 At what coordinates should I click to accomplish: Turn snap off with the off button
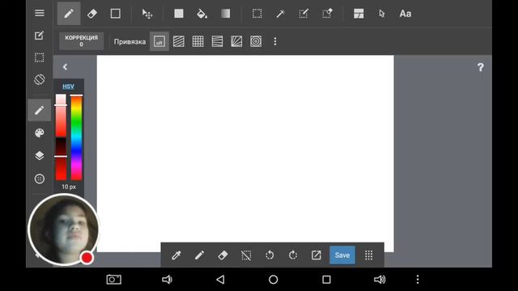pyautogui.click(x=159, y=41)
